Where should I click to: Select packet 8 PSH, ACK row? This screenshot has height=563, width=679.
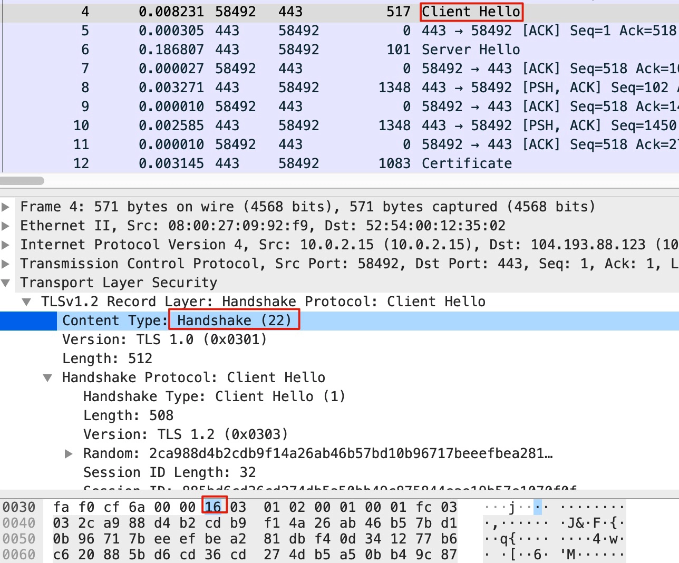click(339, 88)
